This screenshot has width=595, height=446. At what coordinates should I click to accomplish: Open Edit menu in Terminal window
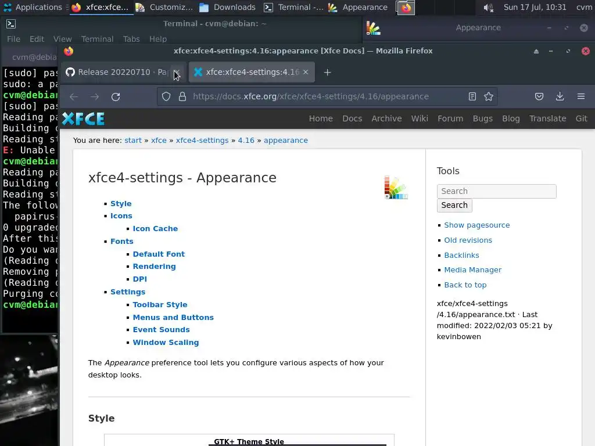(37, 39)
